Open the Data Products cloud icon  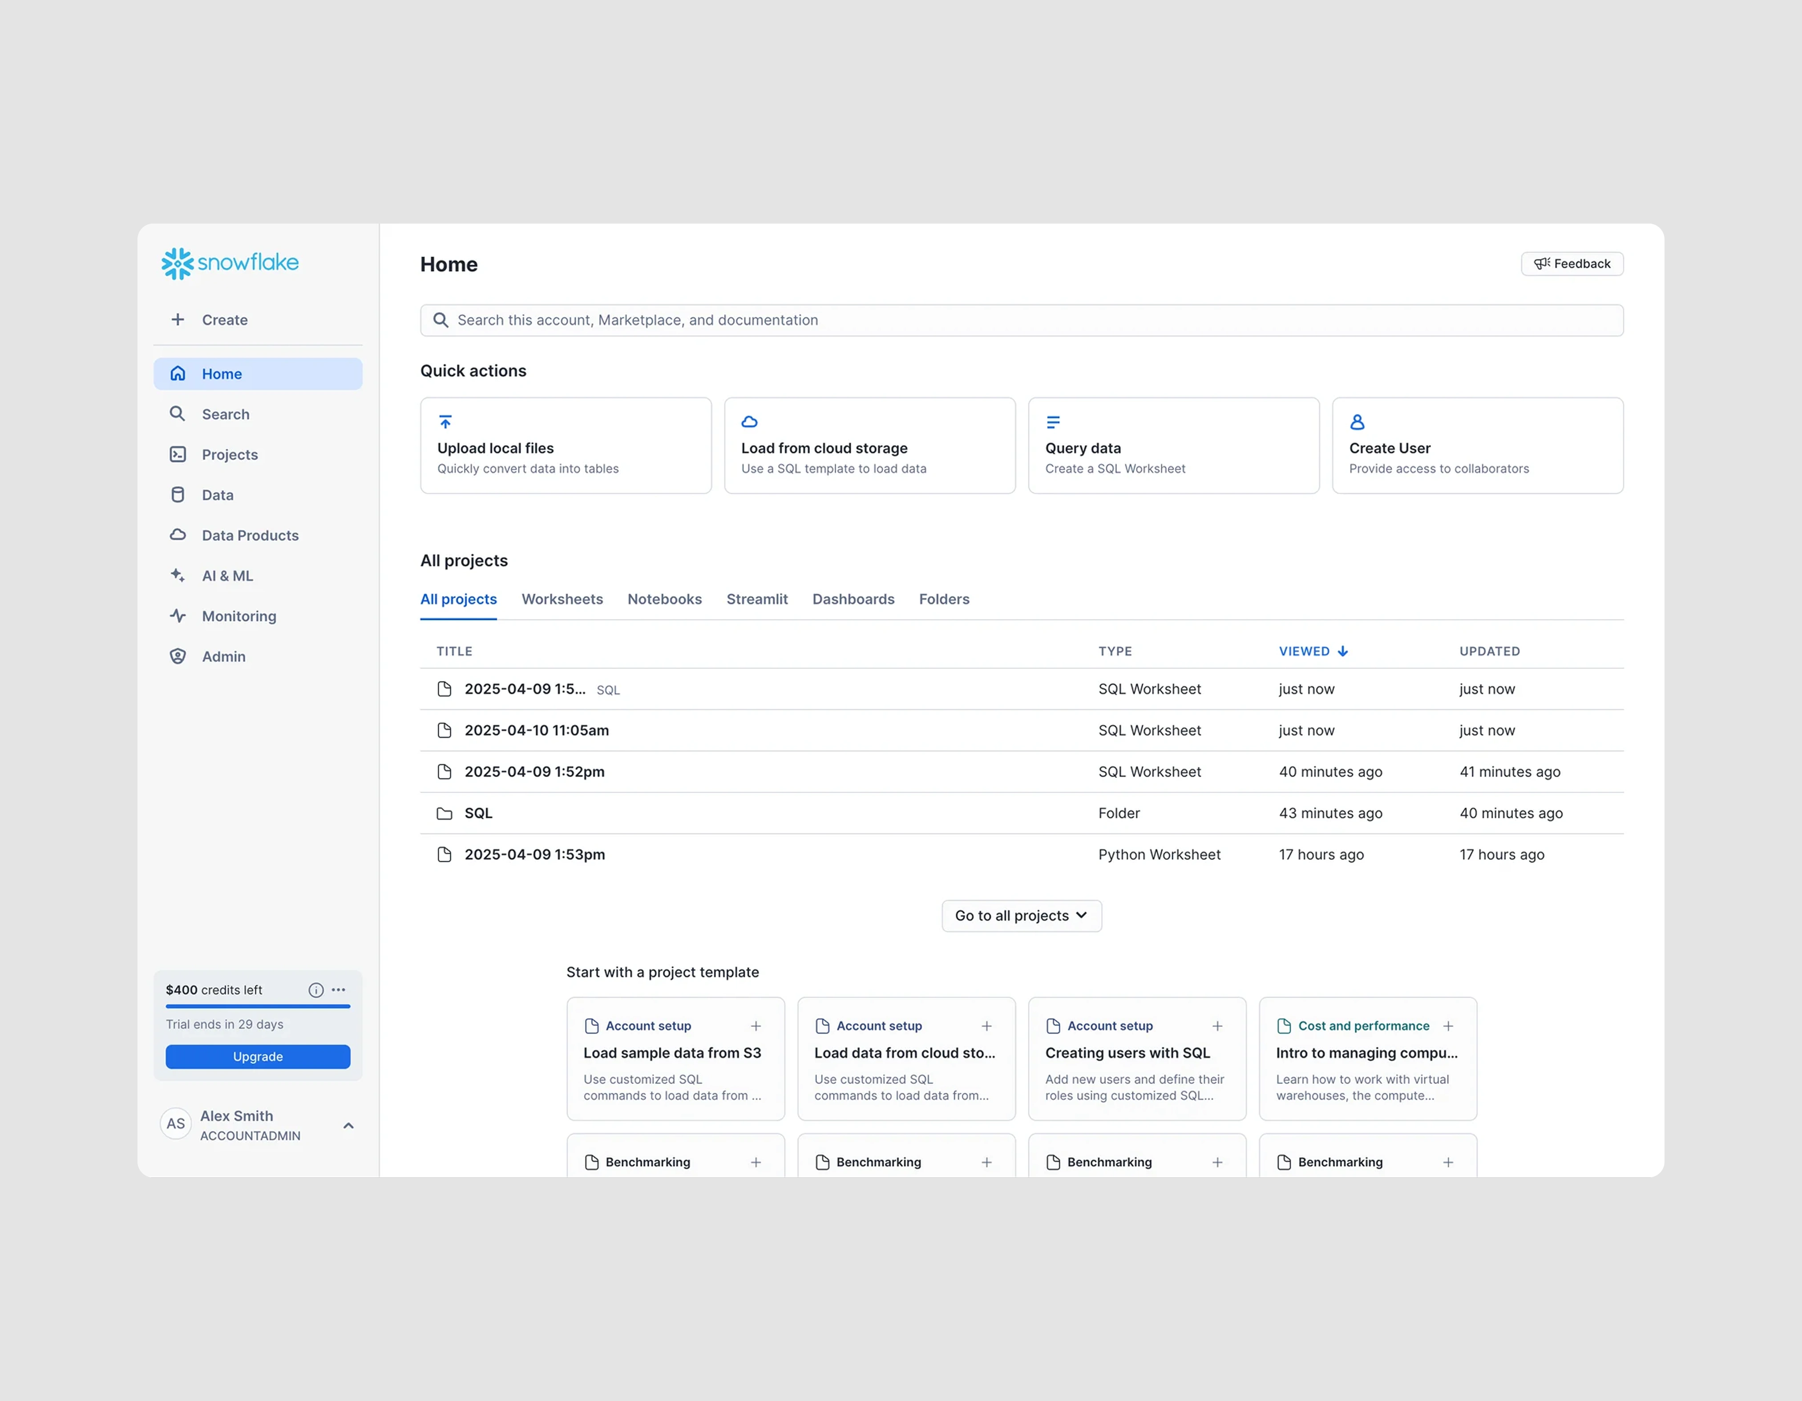tap(178, 535)
